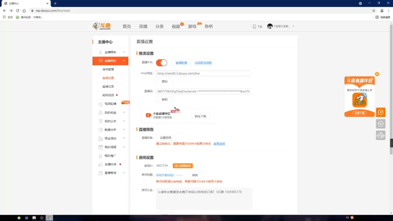Close the 斗鱼直播伴侣 floating promo
Image resolution: width=393 pixels, height=221 pixels.
pyautogui.click(x=377, y=74)
